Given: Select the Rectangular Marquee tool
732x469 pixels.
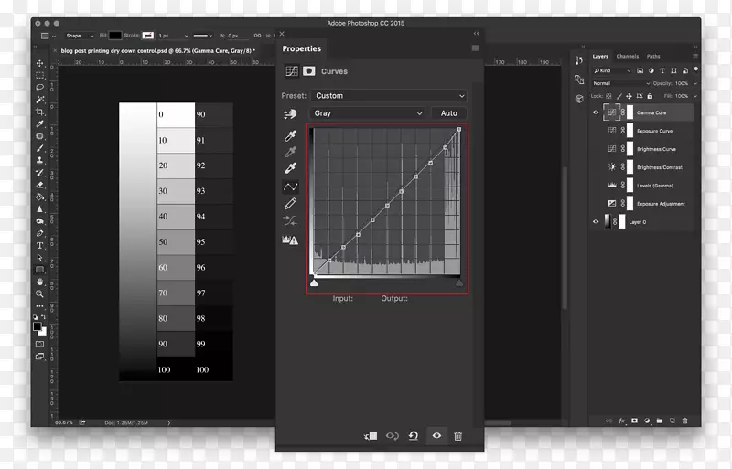Looking at the screenshot, I should click(39, 75).
